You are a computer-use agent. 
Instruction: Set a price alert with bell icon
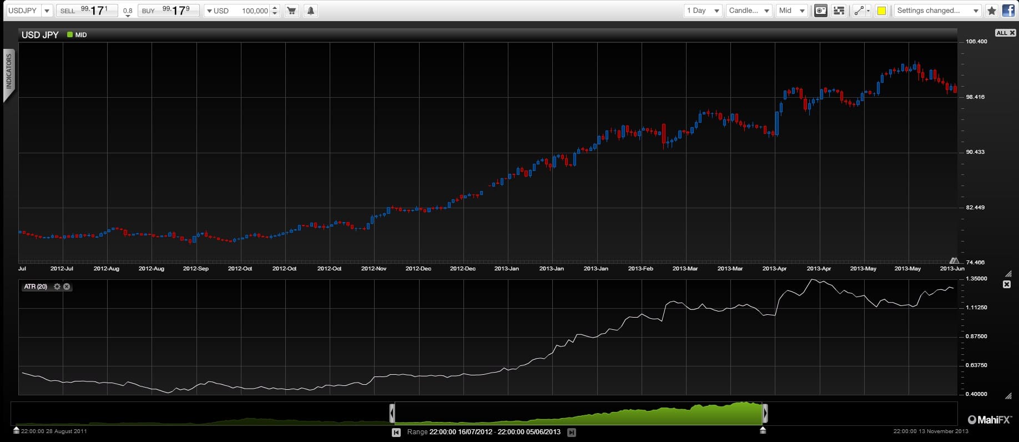310,11
